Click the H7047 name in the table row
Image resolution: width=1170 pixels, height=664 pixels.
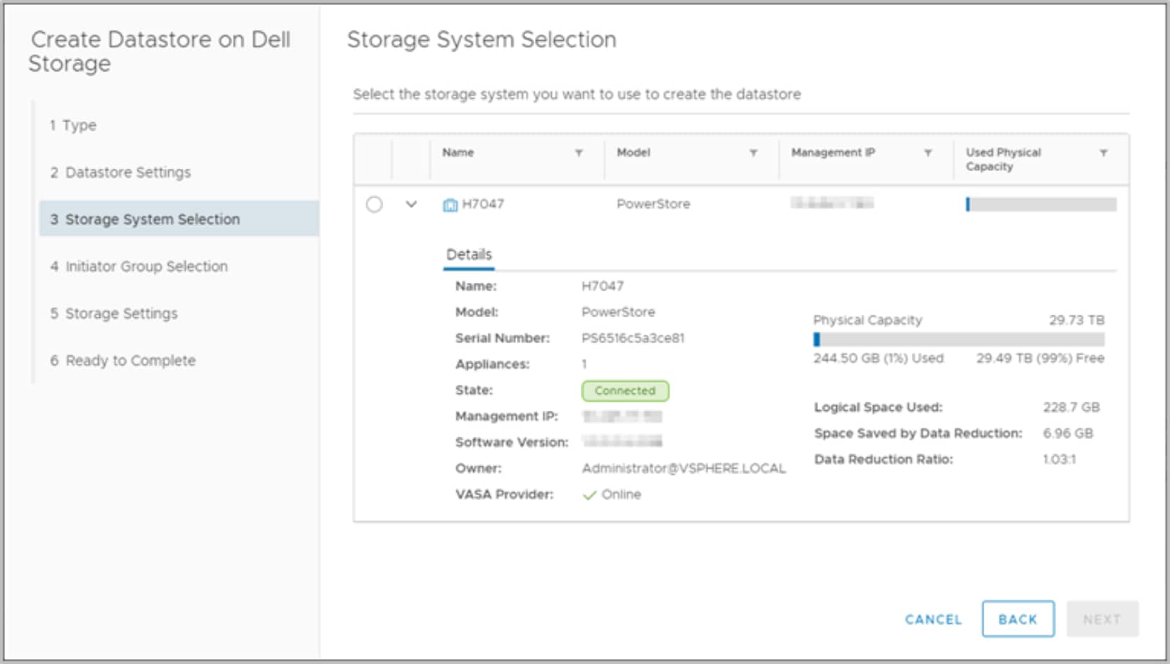click(x=483, y=204)
